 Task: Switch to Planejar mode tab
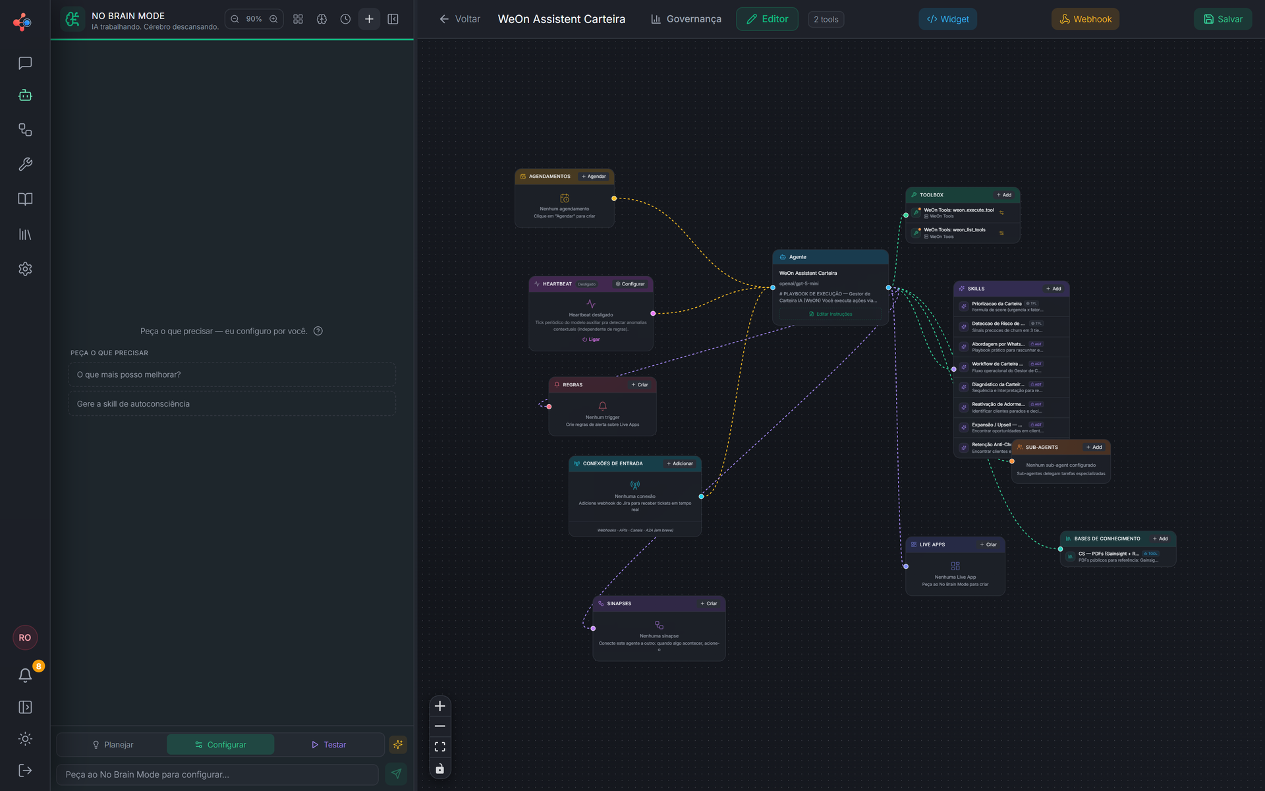coord(113,745)
